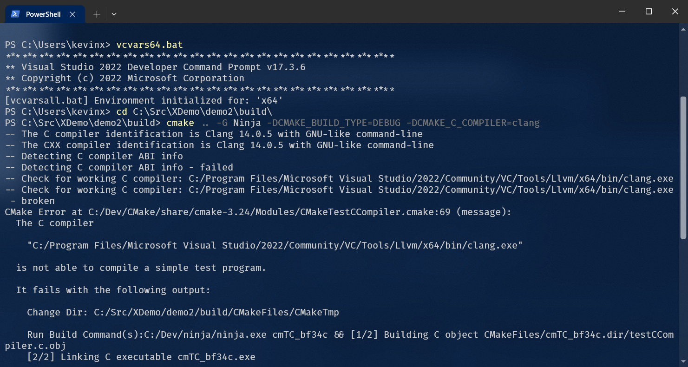Viewport: 688px width, 367px height.
Task: Click the cd command on the prompt line
Action: click(122, 112)
